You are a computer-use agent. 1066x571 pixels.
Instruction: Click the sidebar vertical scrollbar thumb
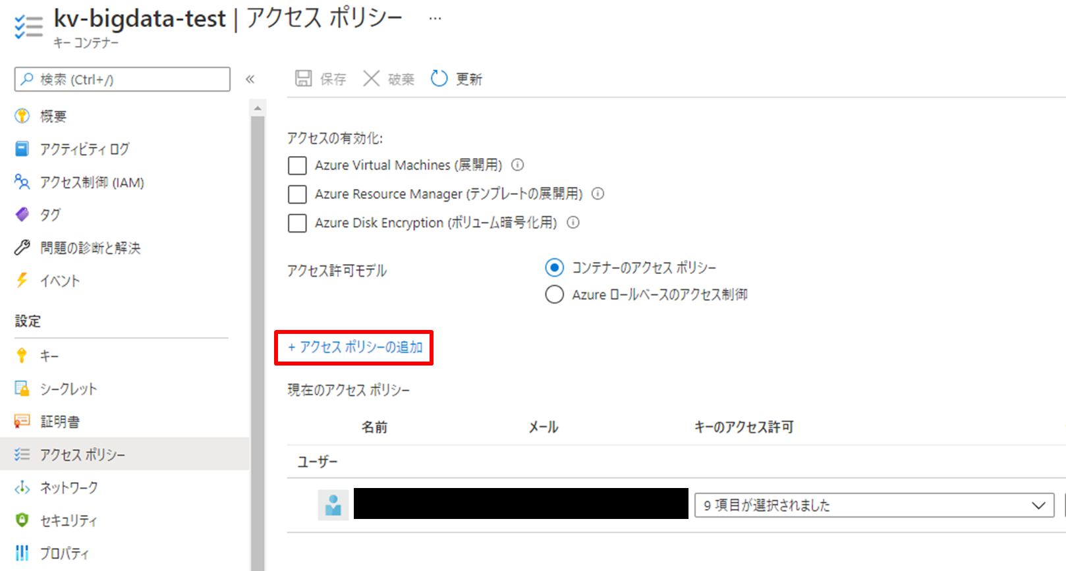tap(258, 342)
